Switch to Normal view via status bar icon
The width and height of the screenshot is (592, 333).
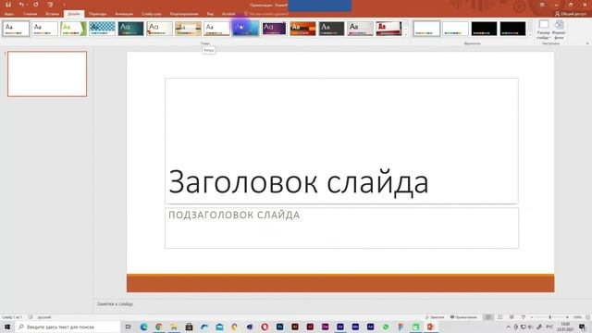488,317
